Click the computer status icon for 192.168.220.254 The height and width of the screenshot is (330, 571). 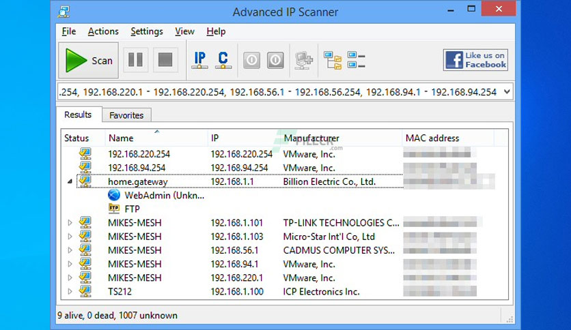click(85, 153)
